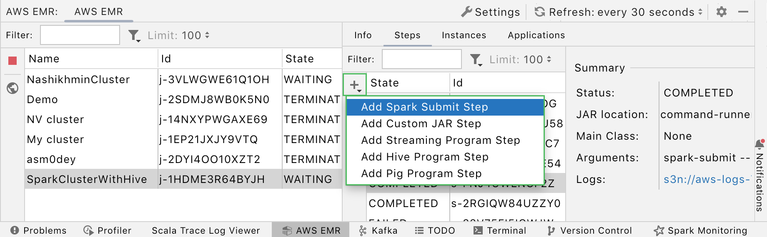Viewport: 767px width, 237px height.
Task: Select Add Streaming Program Step
Action: tap(445, 140)
